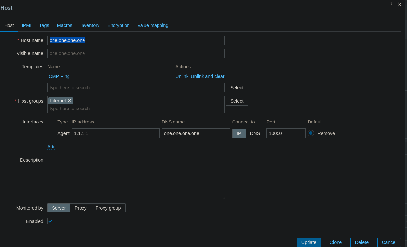Toggle the Enabled checkbox

pos(50,221)
